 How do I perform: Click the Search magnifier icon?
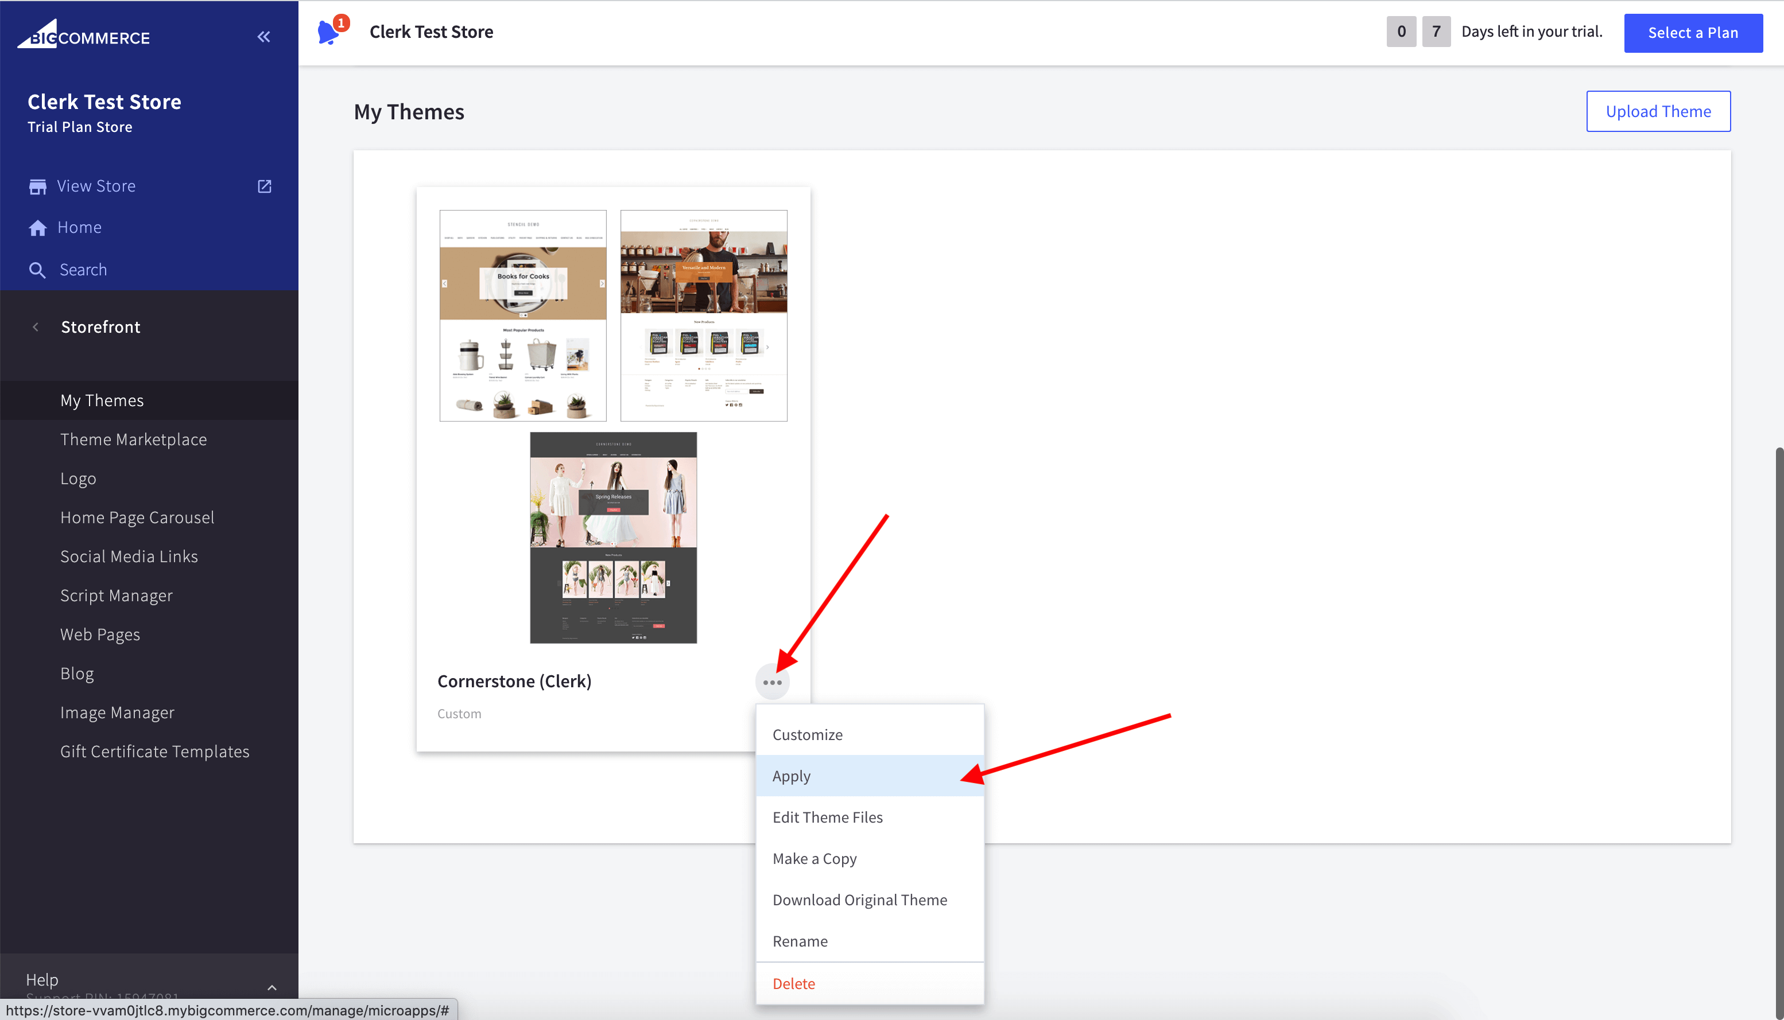point(37,270)
